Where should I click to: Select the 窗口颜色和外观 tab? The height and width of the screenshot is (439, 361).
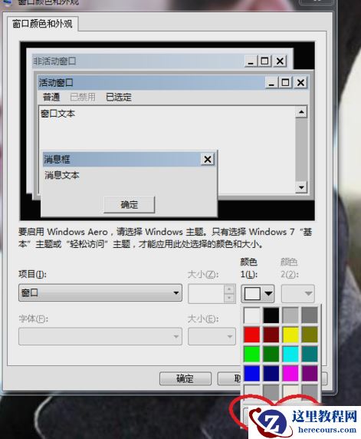(x=42, y=24)
